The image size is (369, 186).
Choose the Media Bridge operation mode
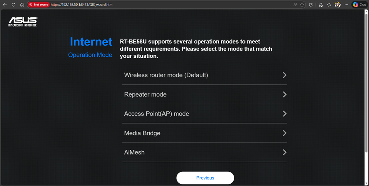pos(142,133)
